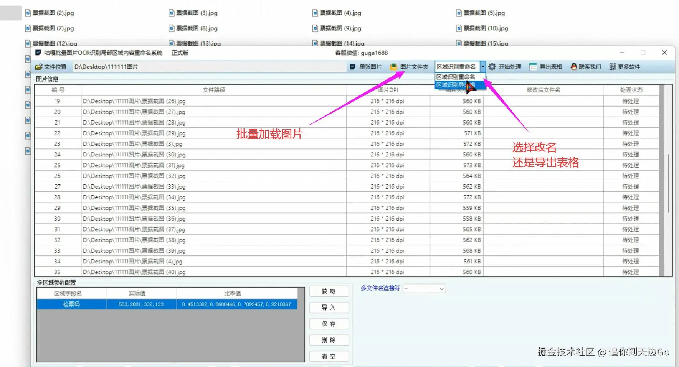Click the 文件位置 folder icon
The width and height of the screenshot is (679, 367).
[39, 67]
